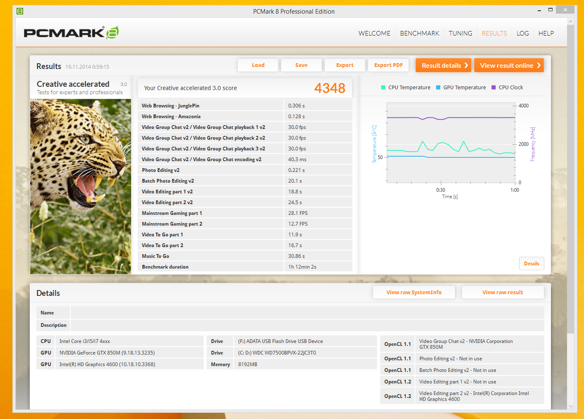Screen dimensions: 584x419
Task: Select Video Editing part 2 v2 row
Action: pos(245,202)
